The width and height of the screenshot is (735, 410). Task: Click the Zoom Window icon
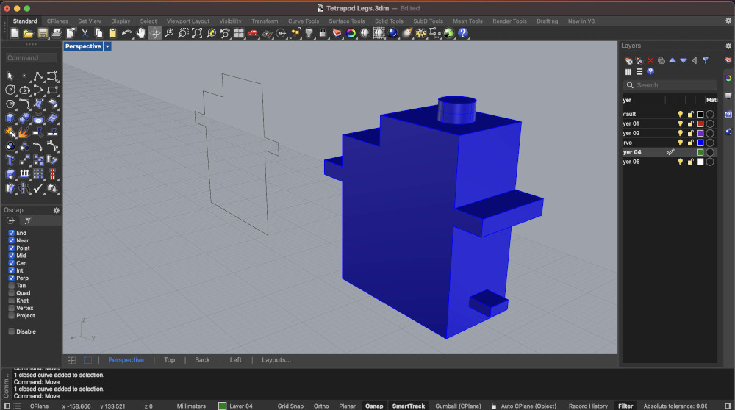coord(183,33)
